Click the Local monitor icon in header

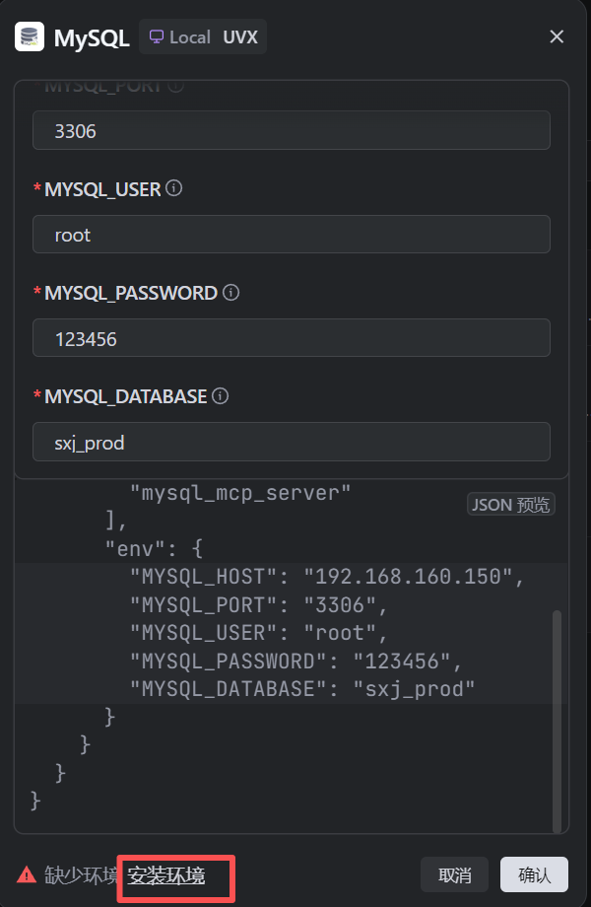(x=156, y=36)
